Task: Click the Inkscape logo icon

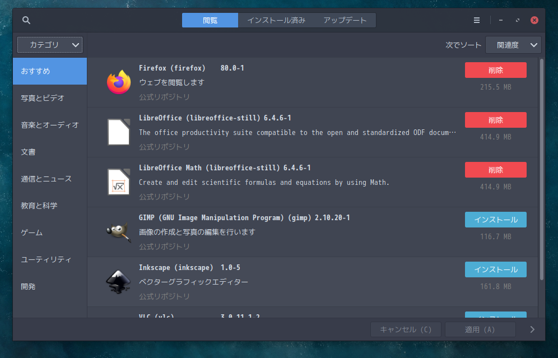Action: pyautogui.click(x=119, y=281)
